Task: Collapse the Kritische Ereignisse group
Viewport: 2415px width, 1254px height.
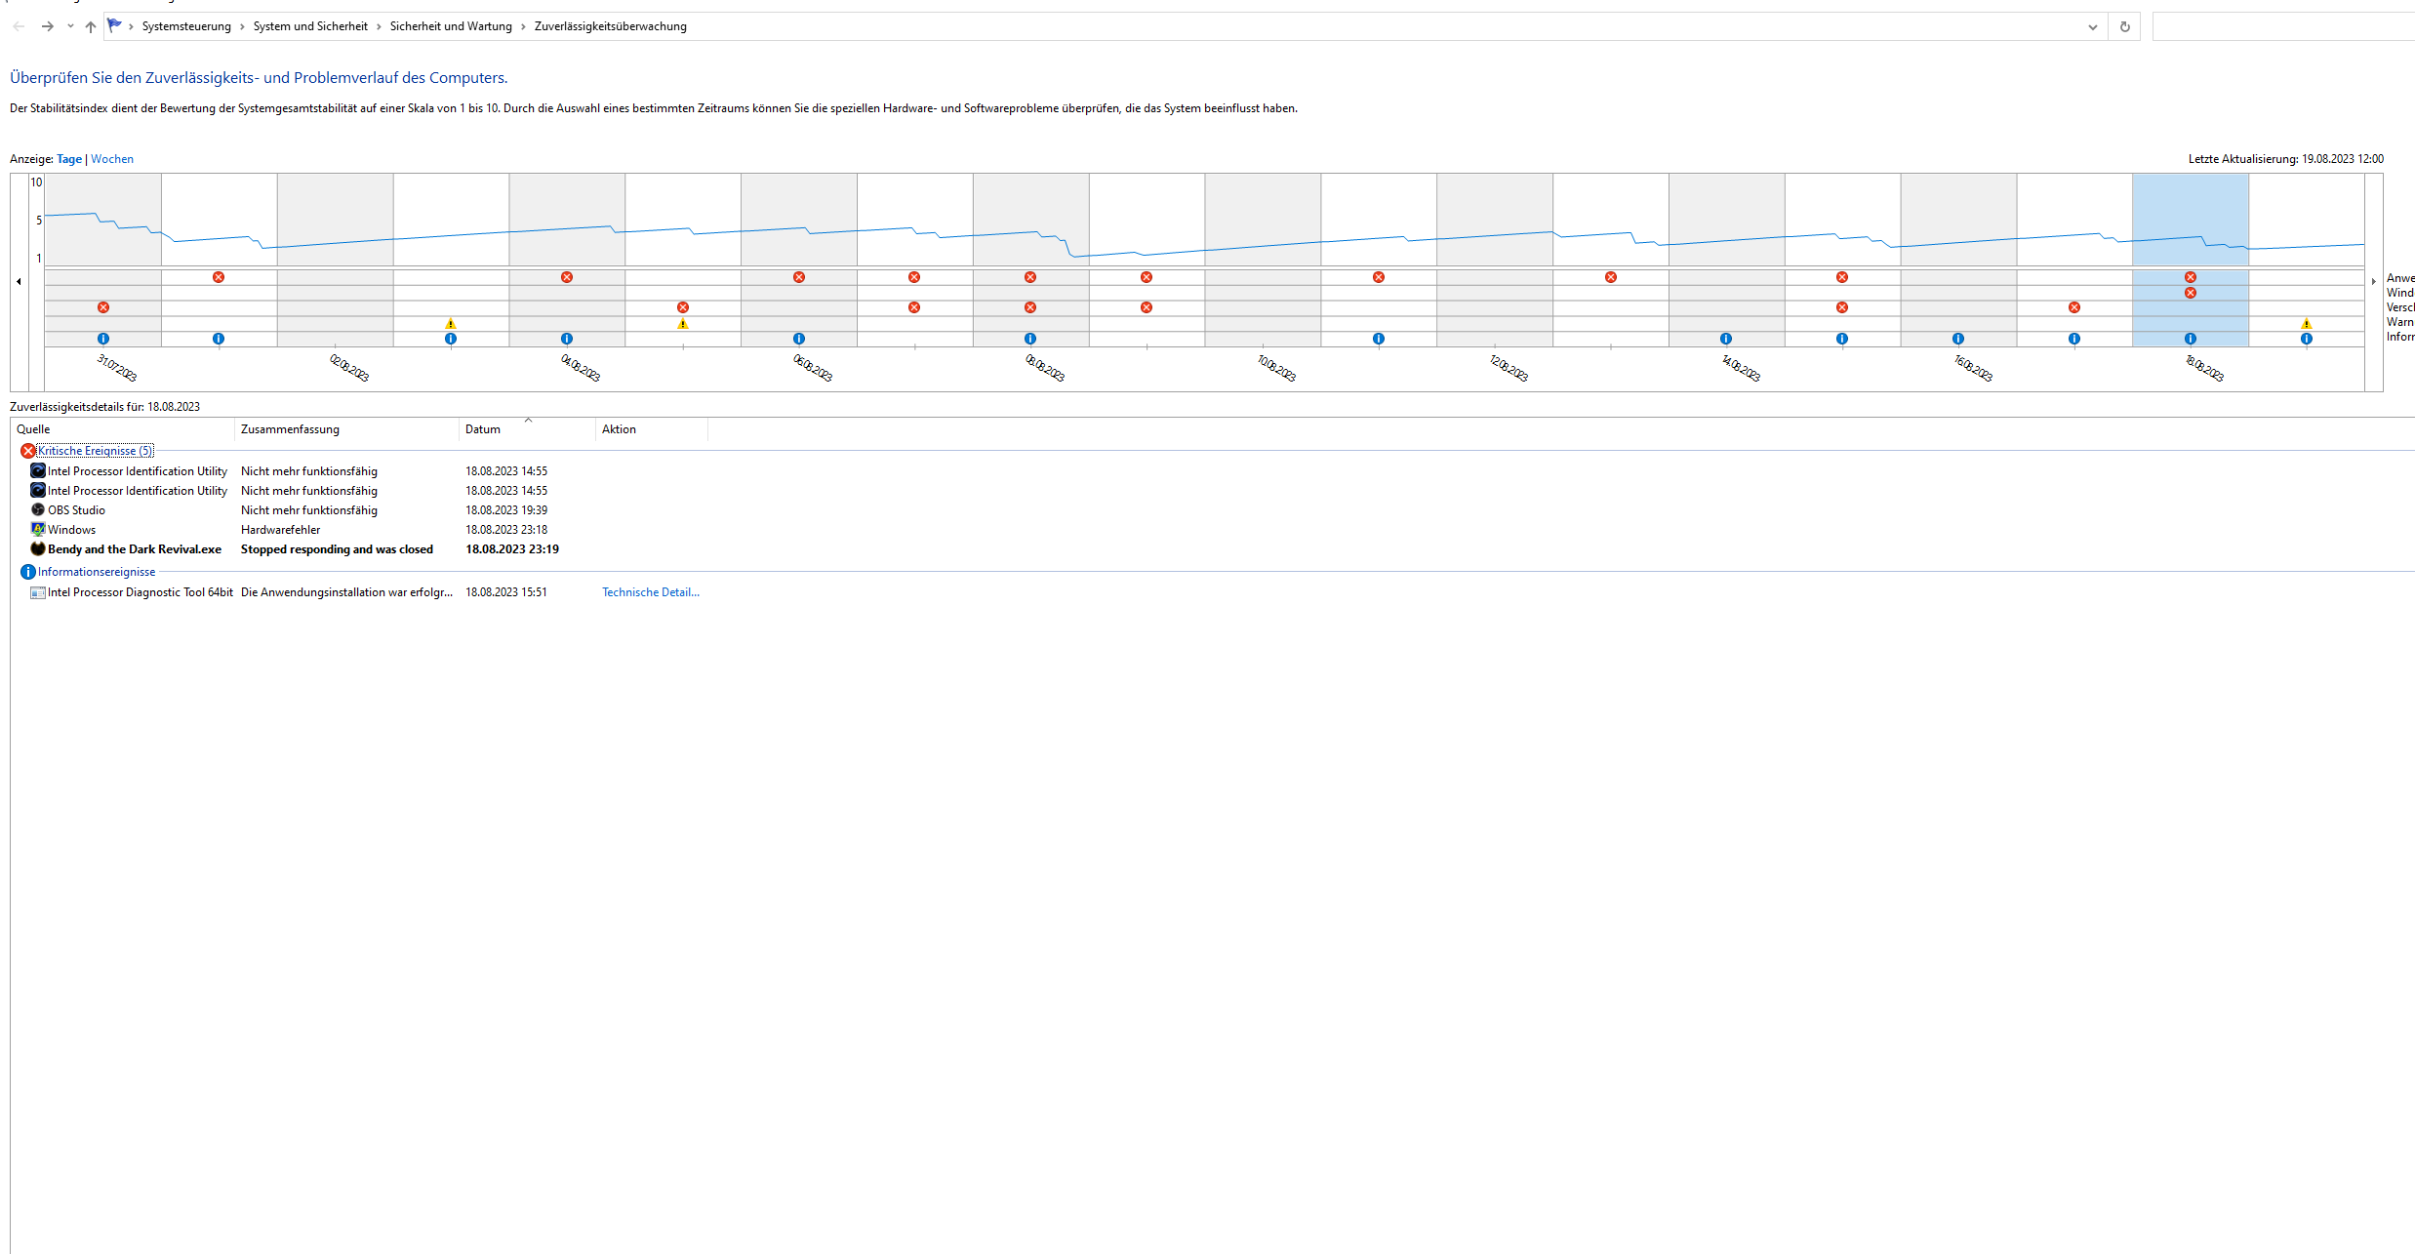Action: tap(95, 451)
